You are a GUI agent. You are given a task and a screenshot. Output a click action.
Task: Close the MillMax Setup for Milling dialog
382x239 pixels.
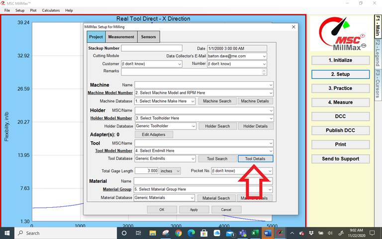[293, 27]
